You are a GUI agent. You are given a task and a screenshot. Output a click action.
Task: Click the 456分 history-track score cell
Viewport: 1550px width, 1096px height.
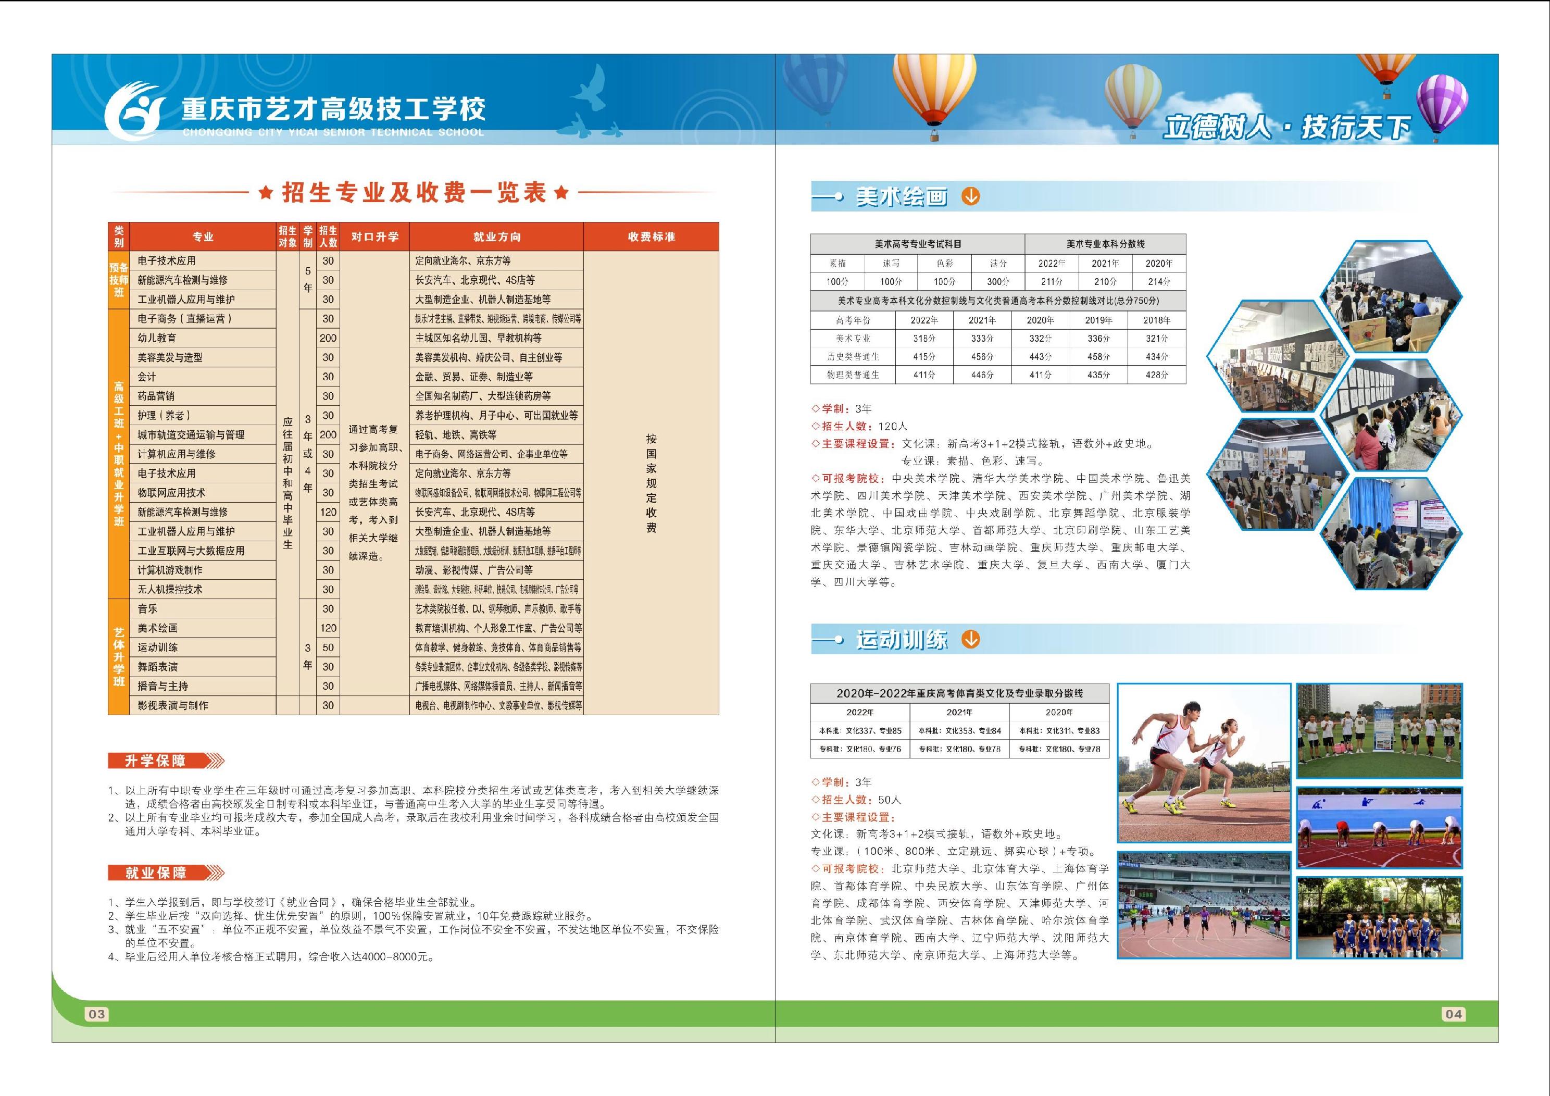coord(982,356)
